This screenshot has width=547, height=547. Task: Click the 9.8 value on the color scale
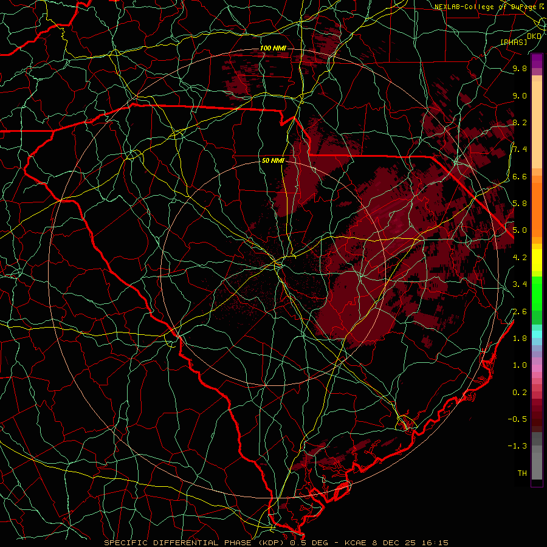point(520,68)
